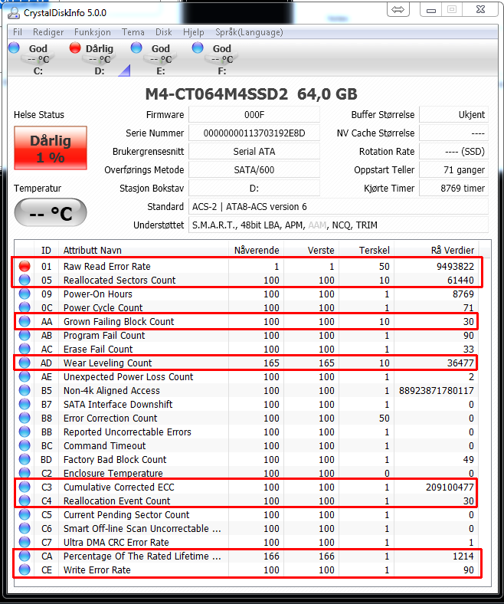Click the status icon for Program Fail Count
This screenshot has width=504, height=604.
click(25, 335)
